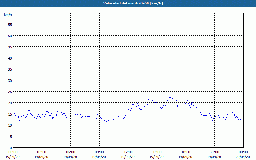Click the wind speed minimum after 09:30
The height and width of the screenshot is (160, 256).
[106, 122]
